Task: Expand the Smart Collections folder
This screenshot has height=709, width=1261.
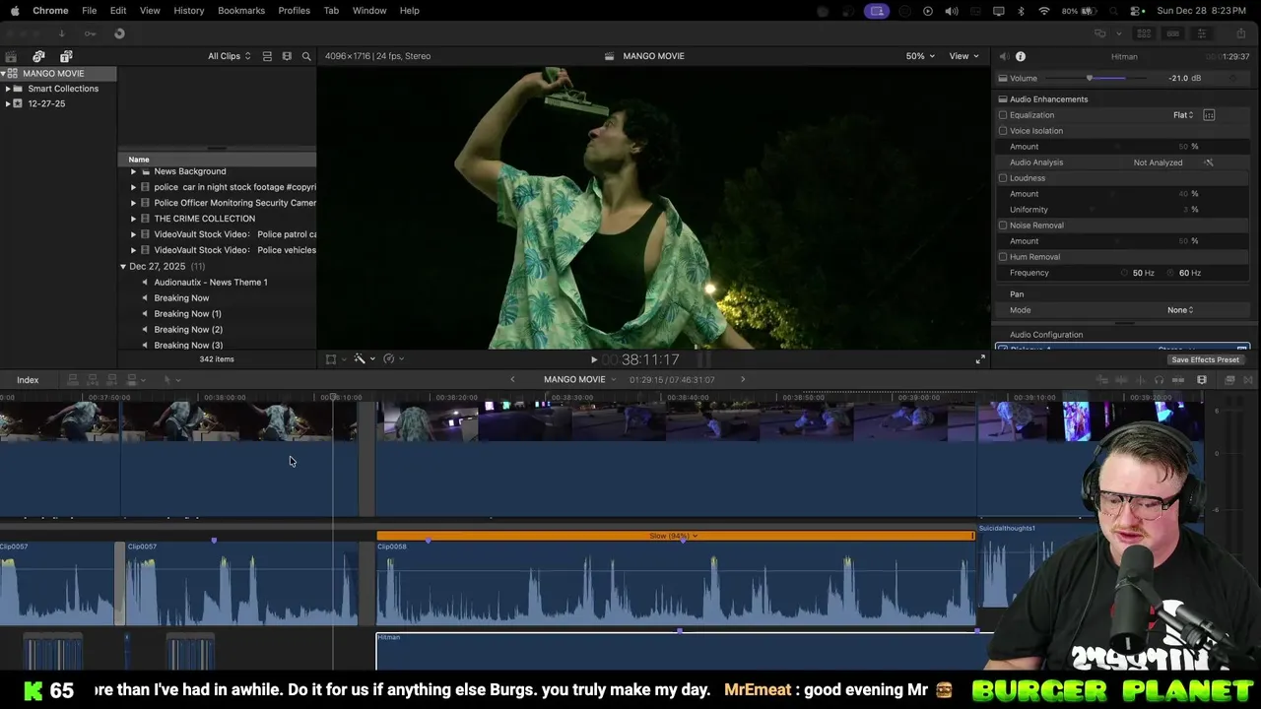Action: point(8,89)
